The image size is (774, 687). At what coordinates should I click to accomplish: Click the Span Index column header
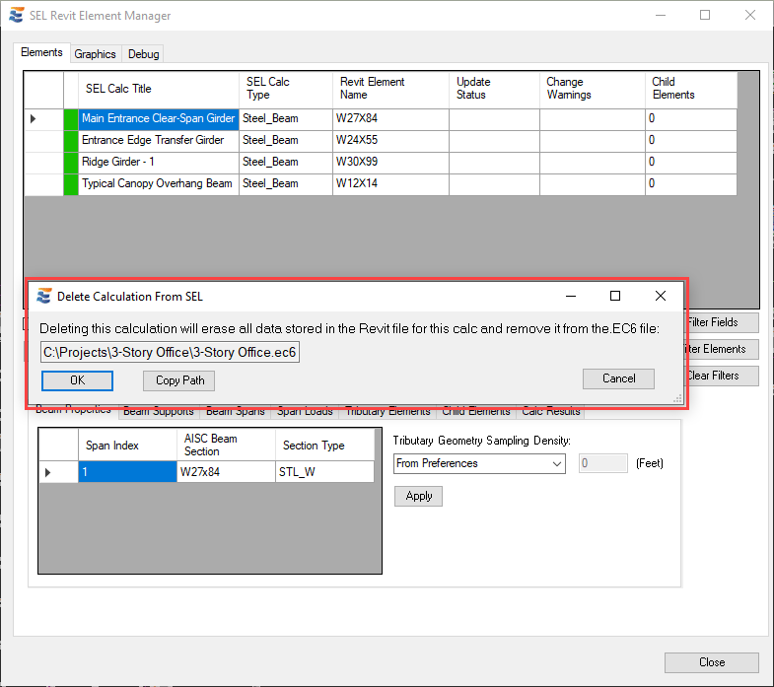(x=127, y=446)
